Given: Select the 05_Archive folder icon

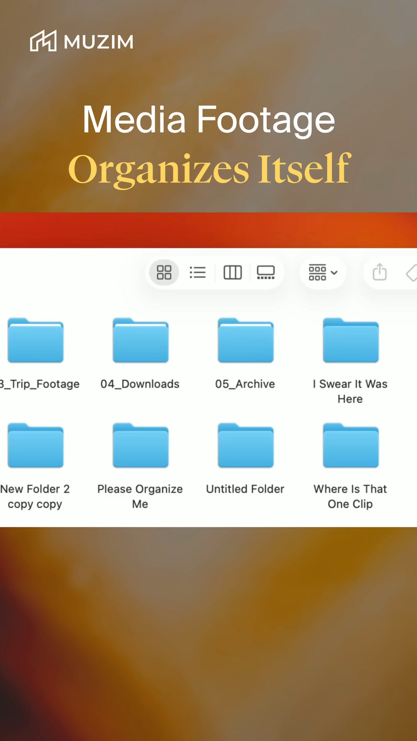Looking at the screenshot, I should (246, 340).
